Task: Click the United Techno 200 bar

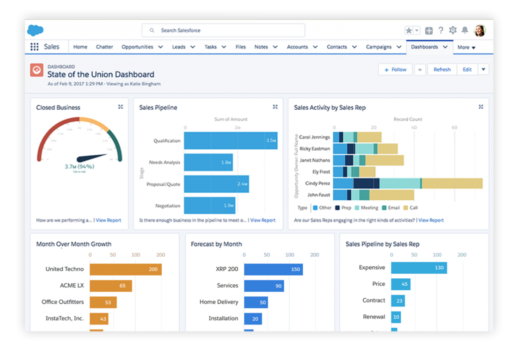Action: [x=126, y=269]
